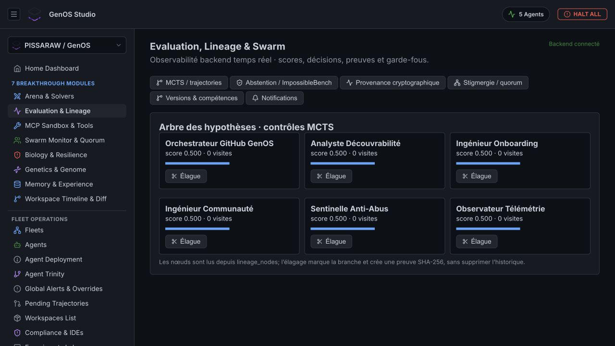
Task: Select the Stigmergie / quorum tab
Action: tap(488, 83)
